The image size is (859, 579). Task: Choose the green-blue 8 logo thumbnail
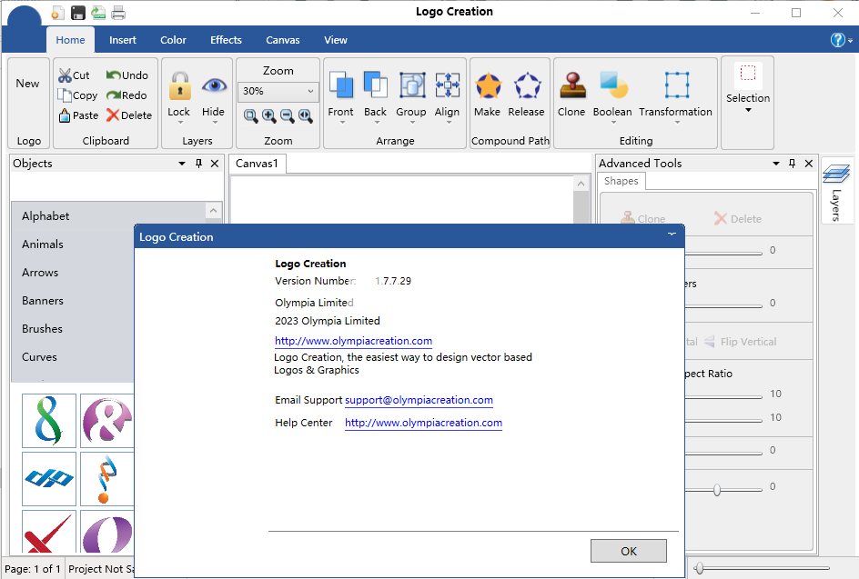coord(49,420)
